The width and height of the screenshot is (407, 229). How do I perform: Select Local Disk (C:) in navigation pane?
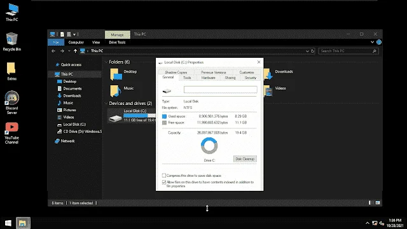pos(72,125)
